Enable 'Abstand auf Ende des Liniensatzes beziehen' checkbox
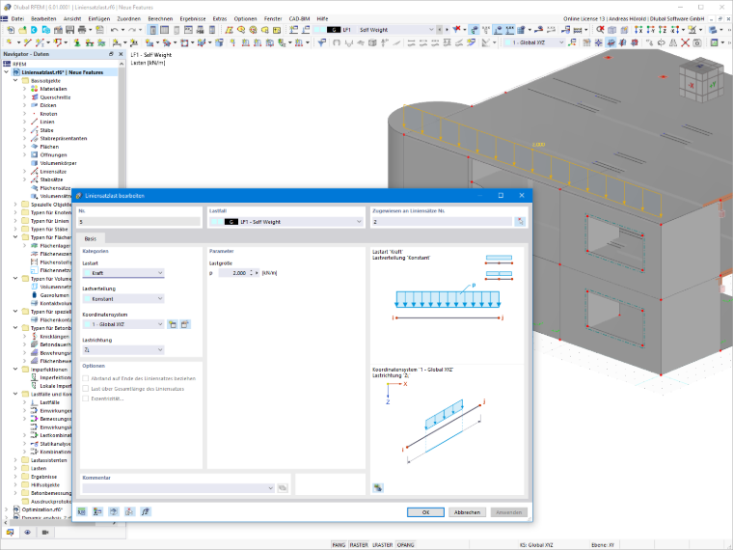Image resolution: width=733 pixels, height=550 pixels. click(x=86, y=378)
